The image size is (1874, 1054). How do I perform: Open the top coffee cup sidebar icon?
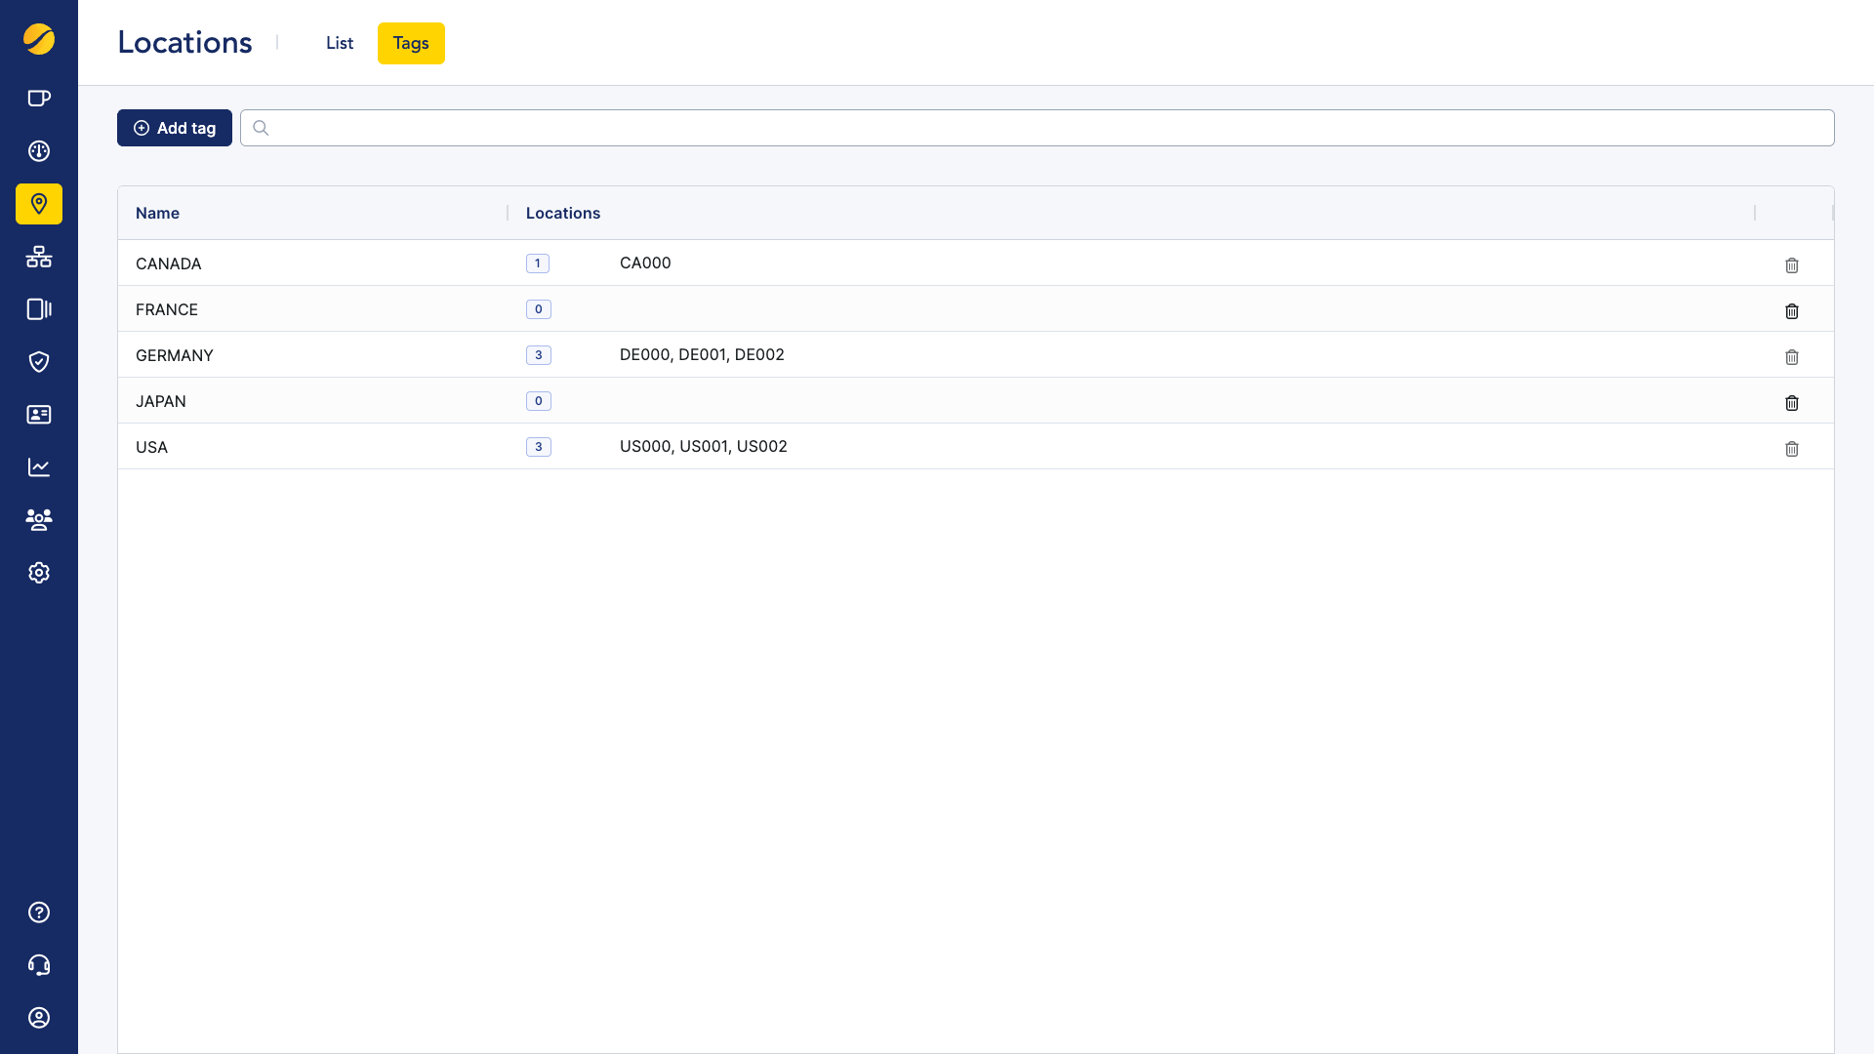(x=39, y=98)
